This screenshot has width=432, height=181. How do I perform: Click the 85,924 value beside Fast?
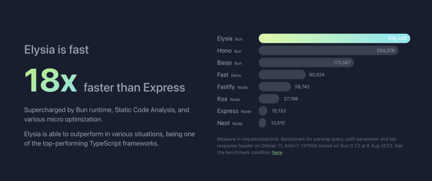click(x=317, y=75)
